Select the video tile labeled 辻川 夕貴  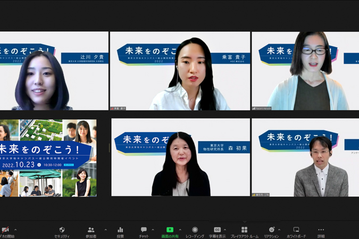tap(54, 71)
